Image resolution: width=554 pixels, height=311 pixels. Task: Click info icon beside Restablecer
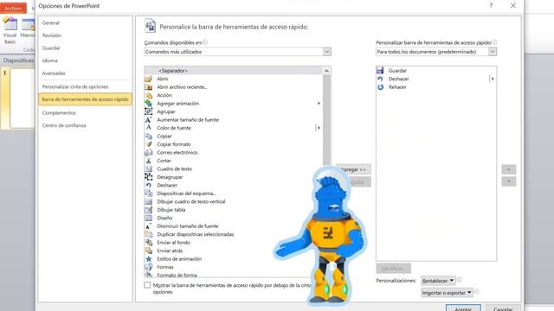tap(460, 280)
